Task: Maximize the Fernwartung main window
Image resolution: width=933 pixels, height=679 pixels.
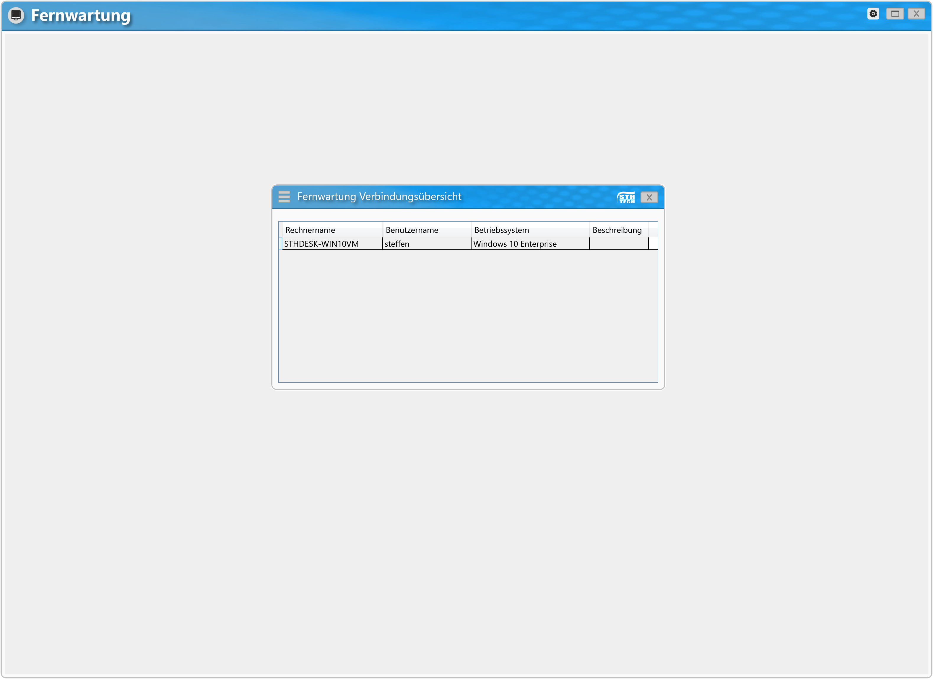Action: pyautogui.click(x=895, y=14)
